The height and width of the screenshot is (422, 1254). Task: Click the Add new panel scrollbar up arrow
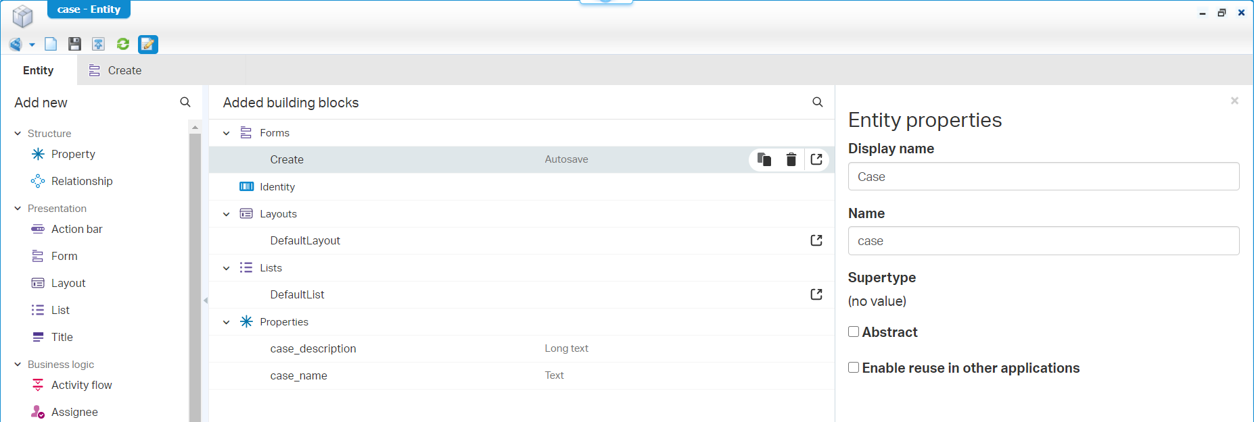(195, 127)
